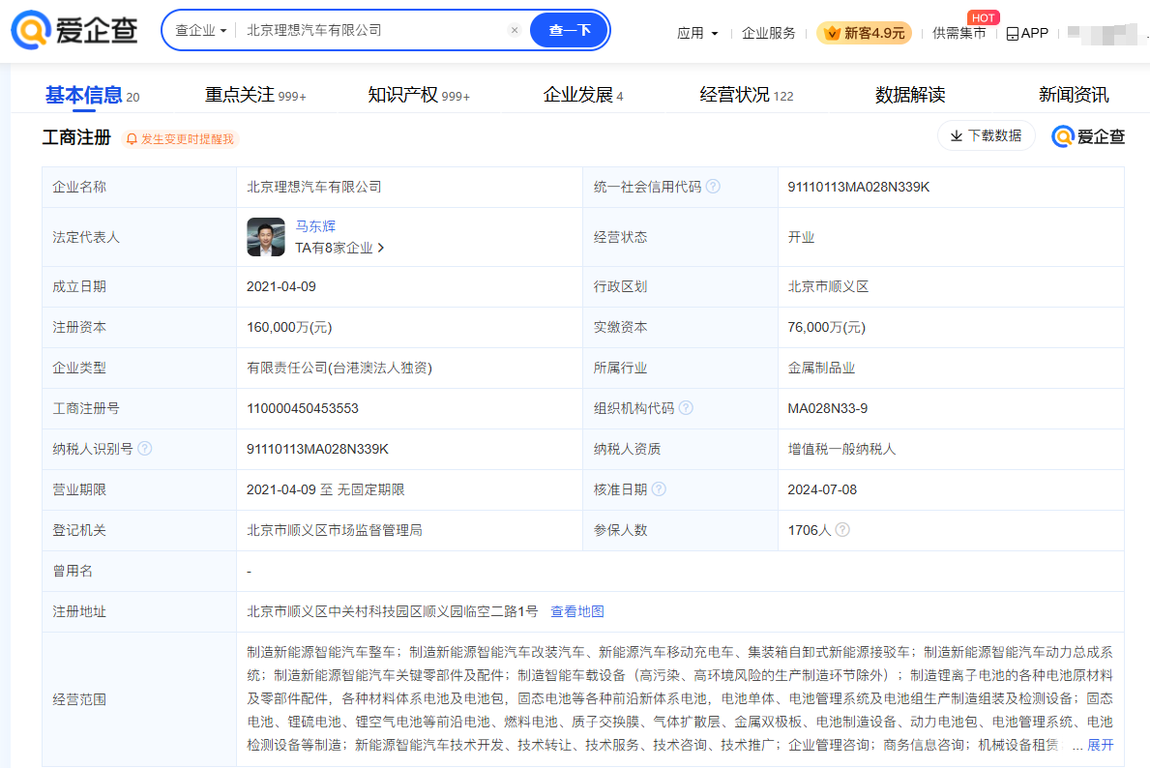1150x768 pixels.
Task: Open 企业服务 in the top navigation
Action: point(768,33)
